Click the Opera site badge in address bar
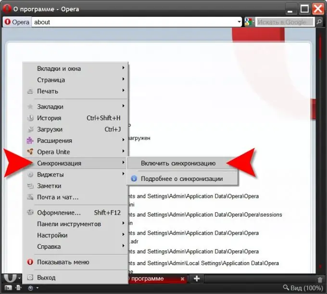 pyautogui.click(x=17, y=22)
